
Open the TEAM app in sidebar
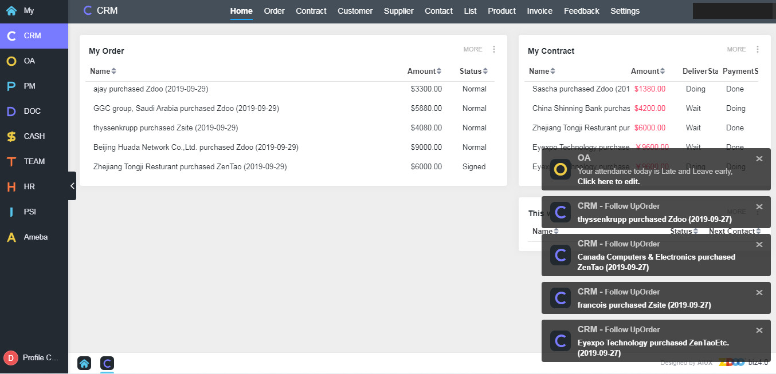[x=34, y=161]
